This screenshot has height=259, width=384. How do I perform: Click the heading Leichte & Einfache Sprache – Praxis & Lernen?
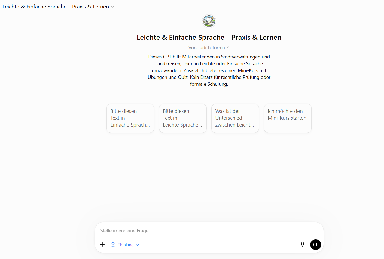(209, 37)
